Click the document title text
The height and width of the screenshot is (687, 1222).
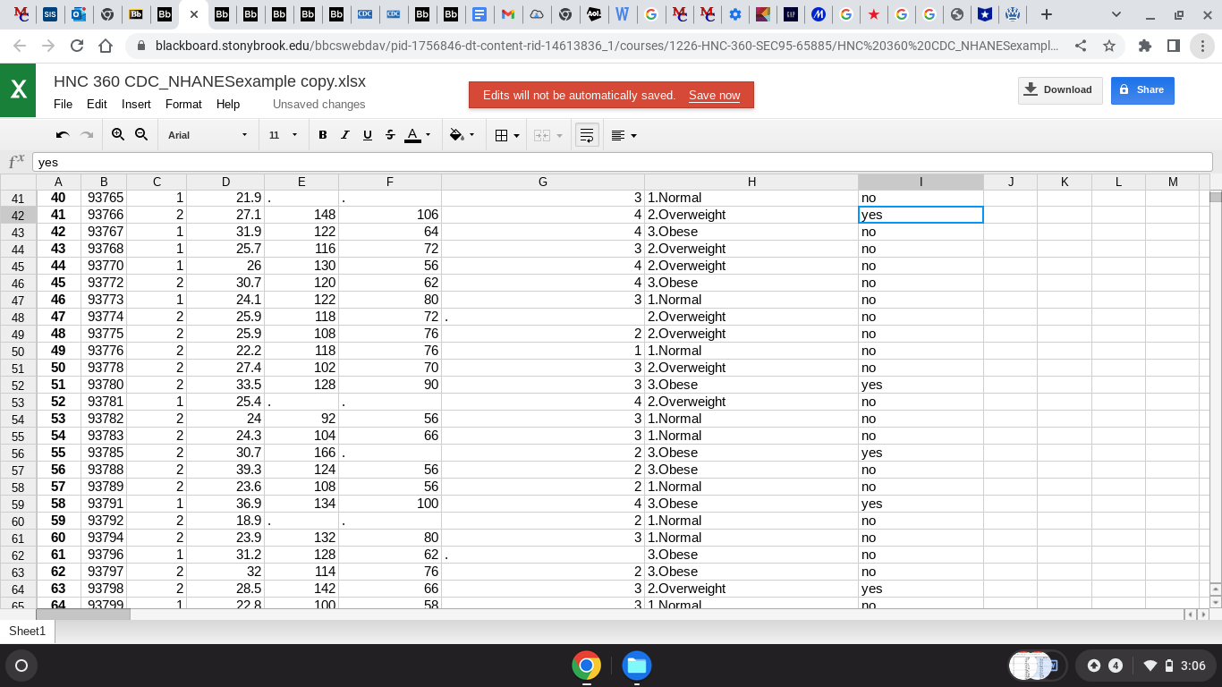[x=209, y=81]
